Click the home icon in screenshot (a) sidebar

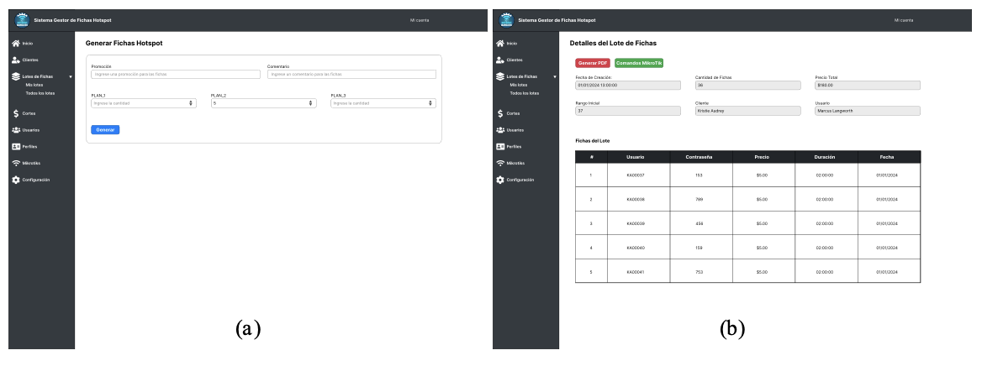point(16,43)
